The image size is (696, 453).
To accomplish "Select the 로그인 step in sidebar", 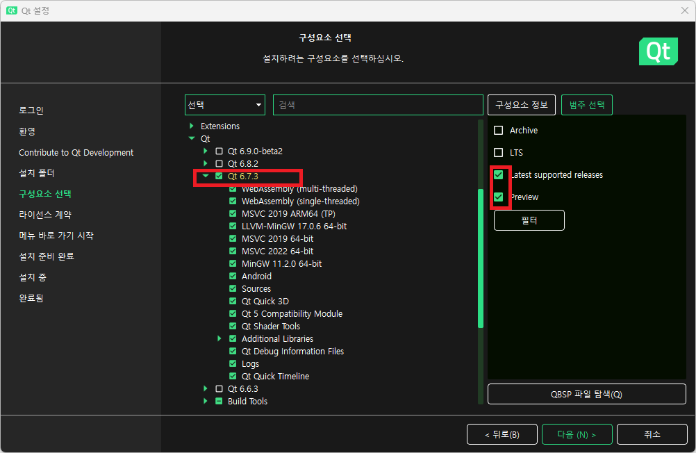I will tap(31, 110).
